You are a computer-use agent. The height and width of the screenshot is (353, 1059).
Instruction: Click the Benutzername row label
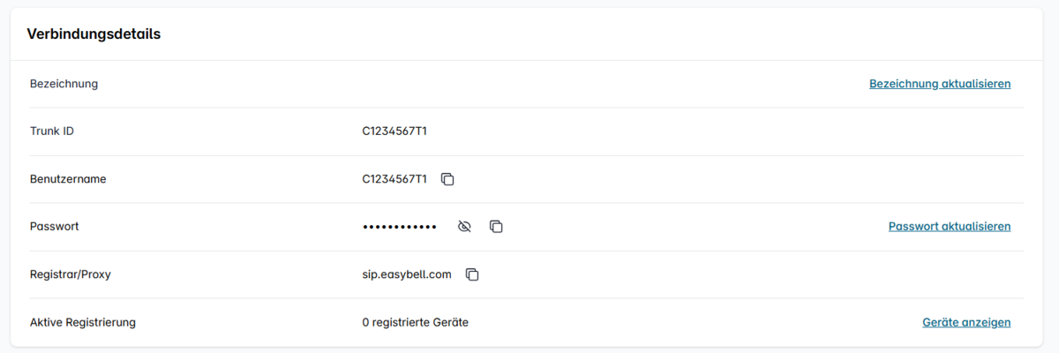click(68, 179)
